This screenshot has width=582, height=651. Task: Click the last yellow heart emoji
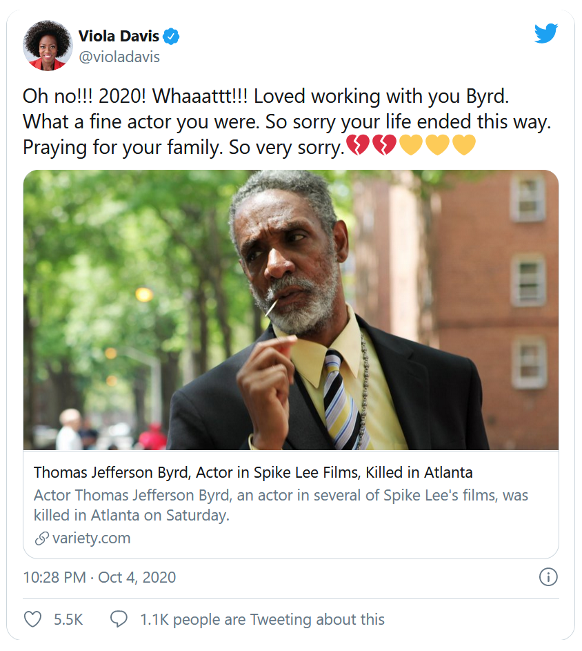click(464, 146)
